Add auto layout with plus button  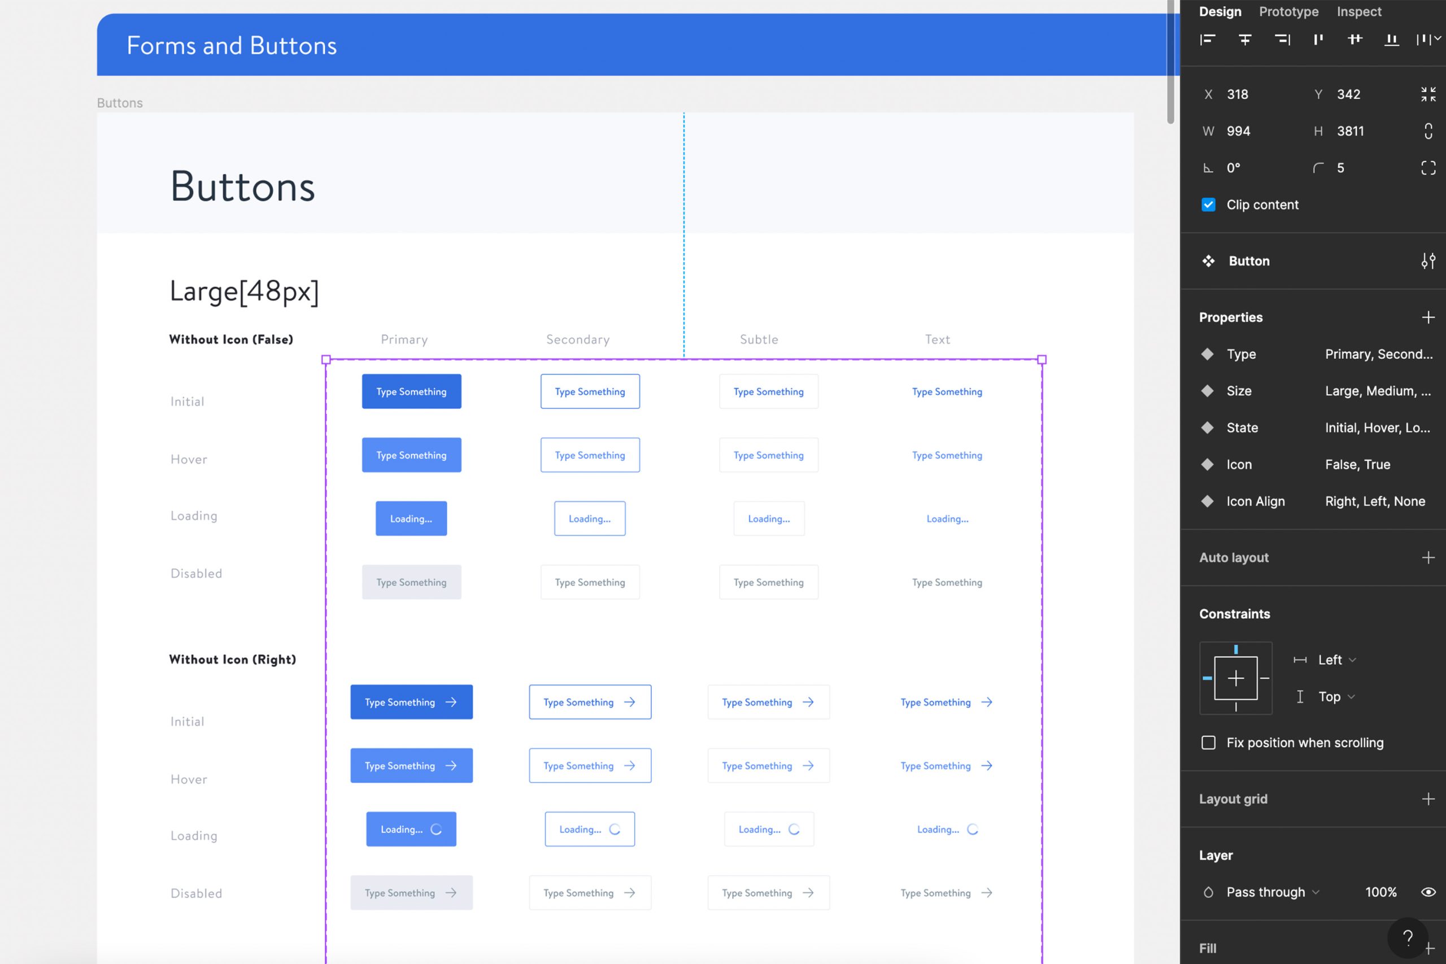[1427, 557]
